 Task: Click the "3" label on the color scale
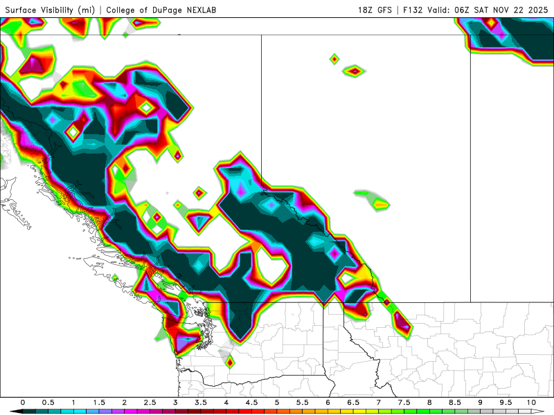175,403
